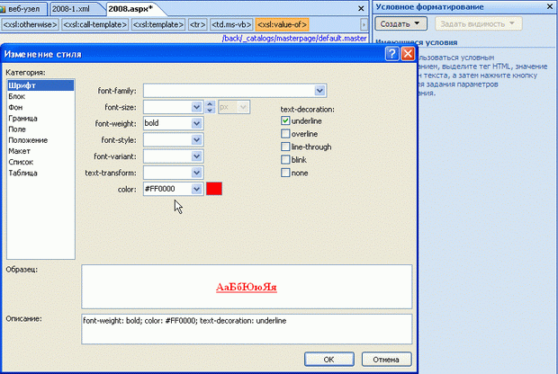The image size is (558, 374).
Task: Switch to the 2008-1.xml tab
Action: (73, 8)
